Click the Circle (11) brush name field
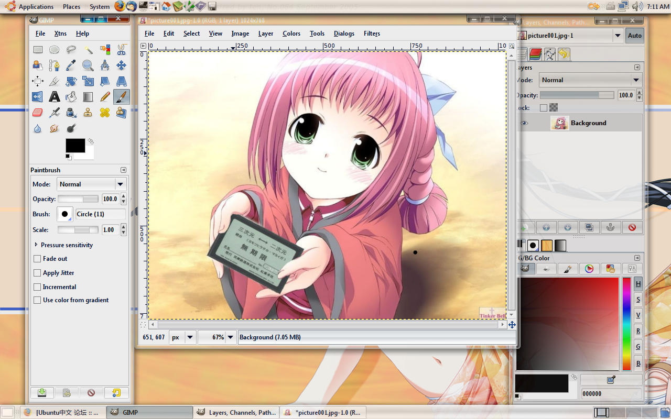The width and height of the screenshot is (671, 419). click(101, 214)
